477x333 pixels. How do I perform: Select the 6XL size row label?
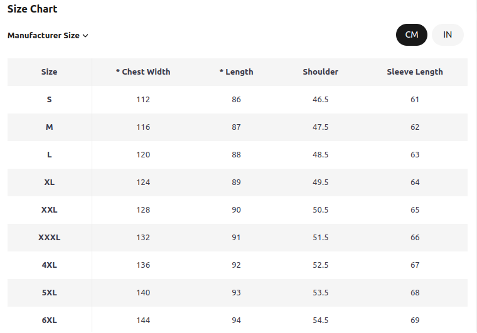pos(50,320)
